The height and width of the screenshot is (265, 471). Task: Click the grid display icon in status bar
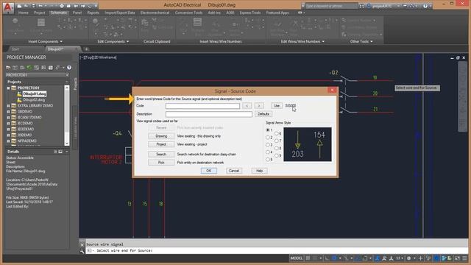pos(308,258)
